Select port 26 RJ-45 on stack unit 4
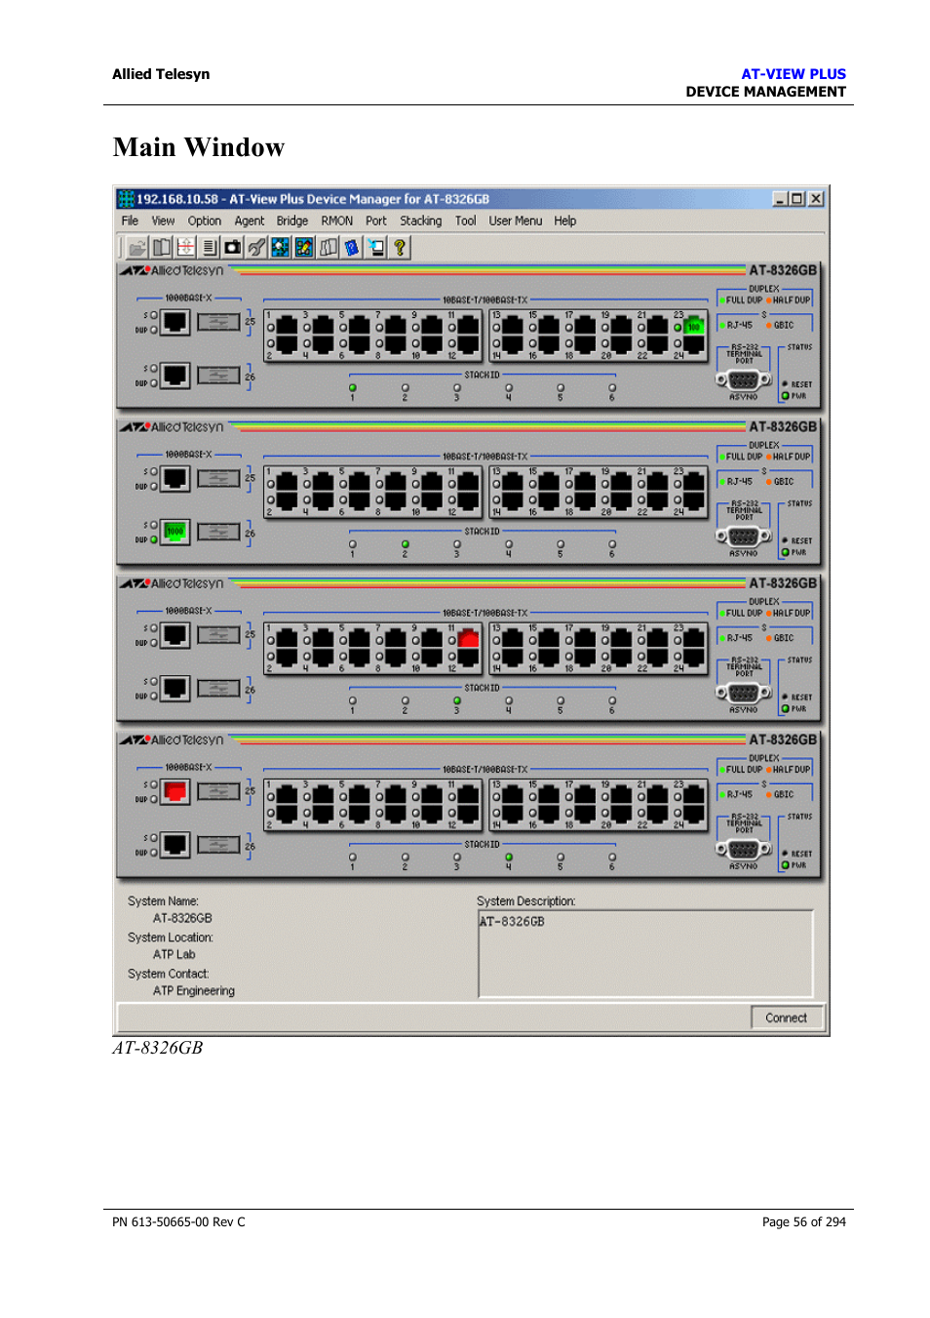This screenshot has width=930, height=1318. (174, 845)
